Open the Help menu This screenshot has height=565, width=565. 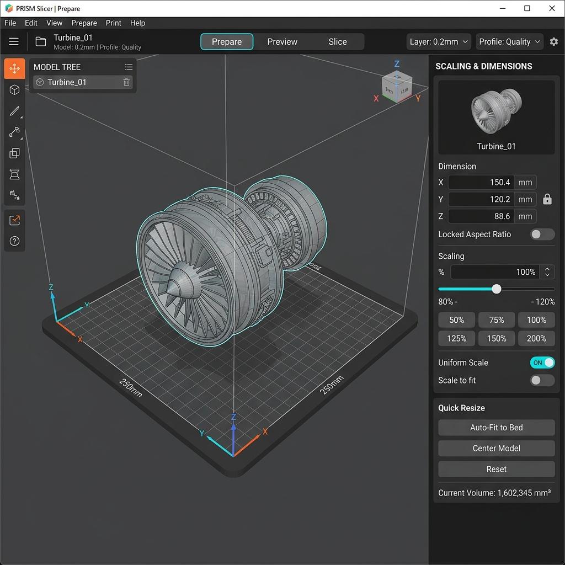click(137, 23)
